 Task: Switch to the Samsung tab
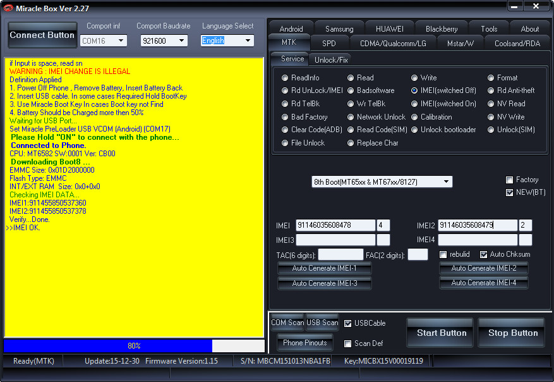(x=339, y=29)
